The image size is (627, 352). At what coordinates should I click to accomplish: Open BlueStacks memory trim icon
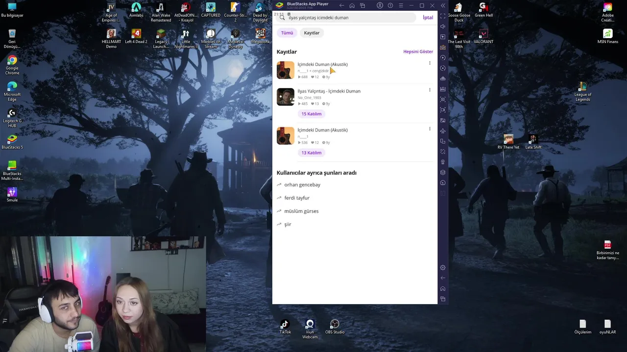443,79
